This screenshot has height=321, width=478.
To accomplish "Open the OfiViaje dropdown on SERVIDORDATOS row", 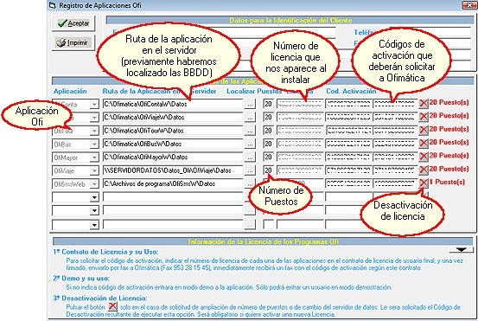I will pos(94,170).
